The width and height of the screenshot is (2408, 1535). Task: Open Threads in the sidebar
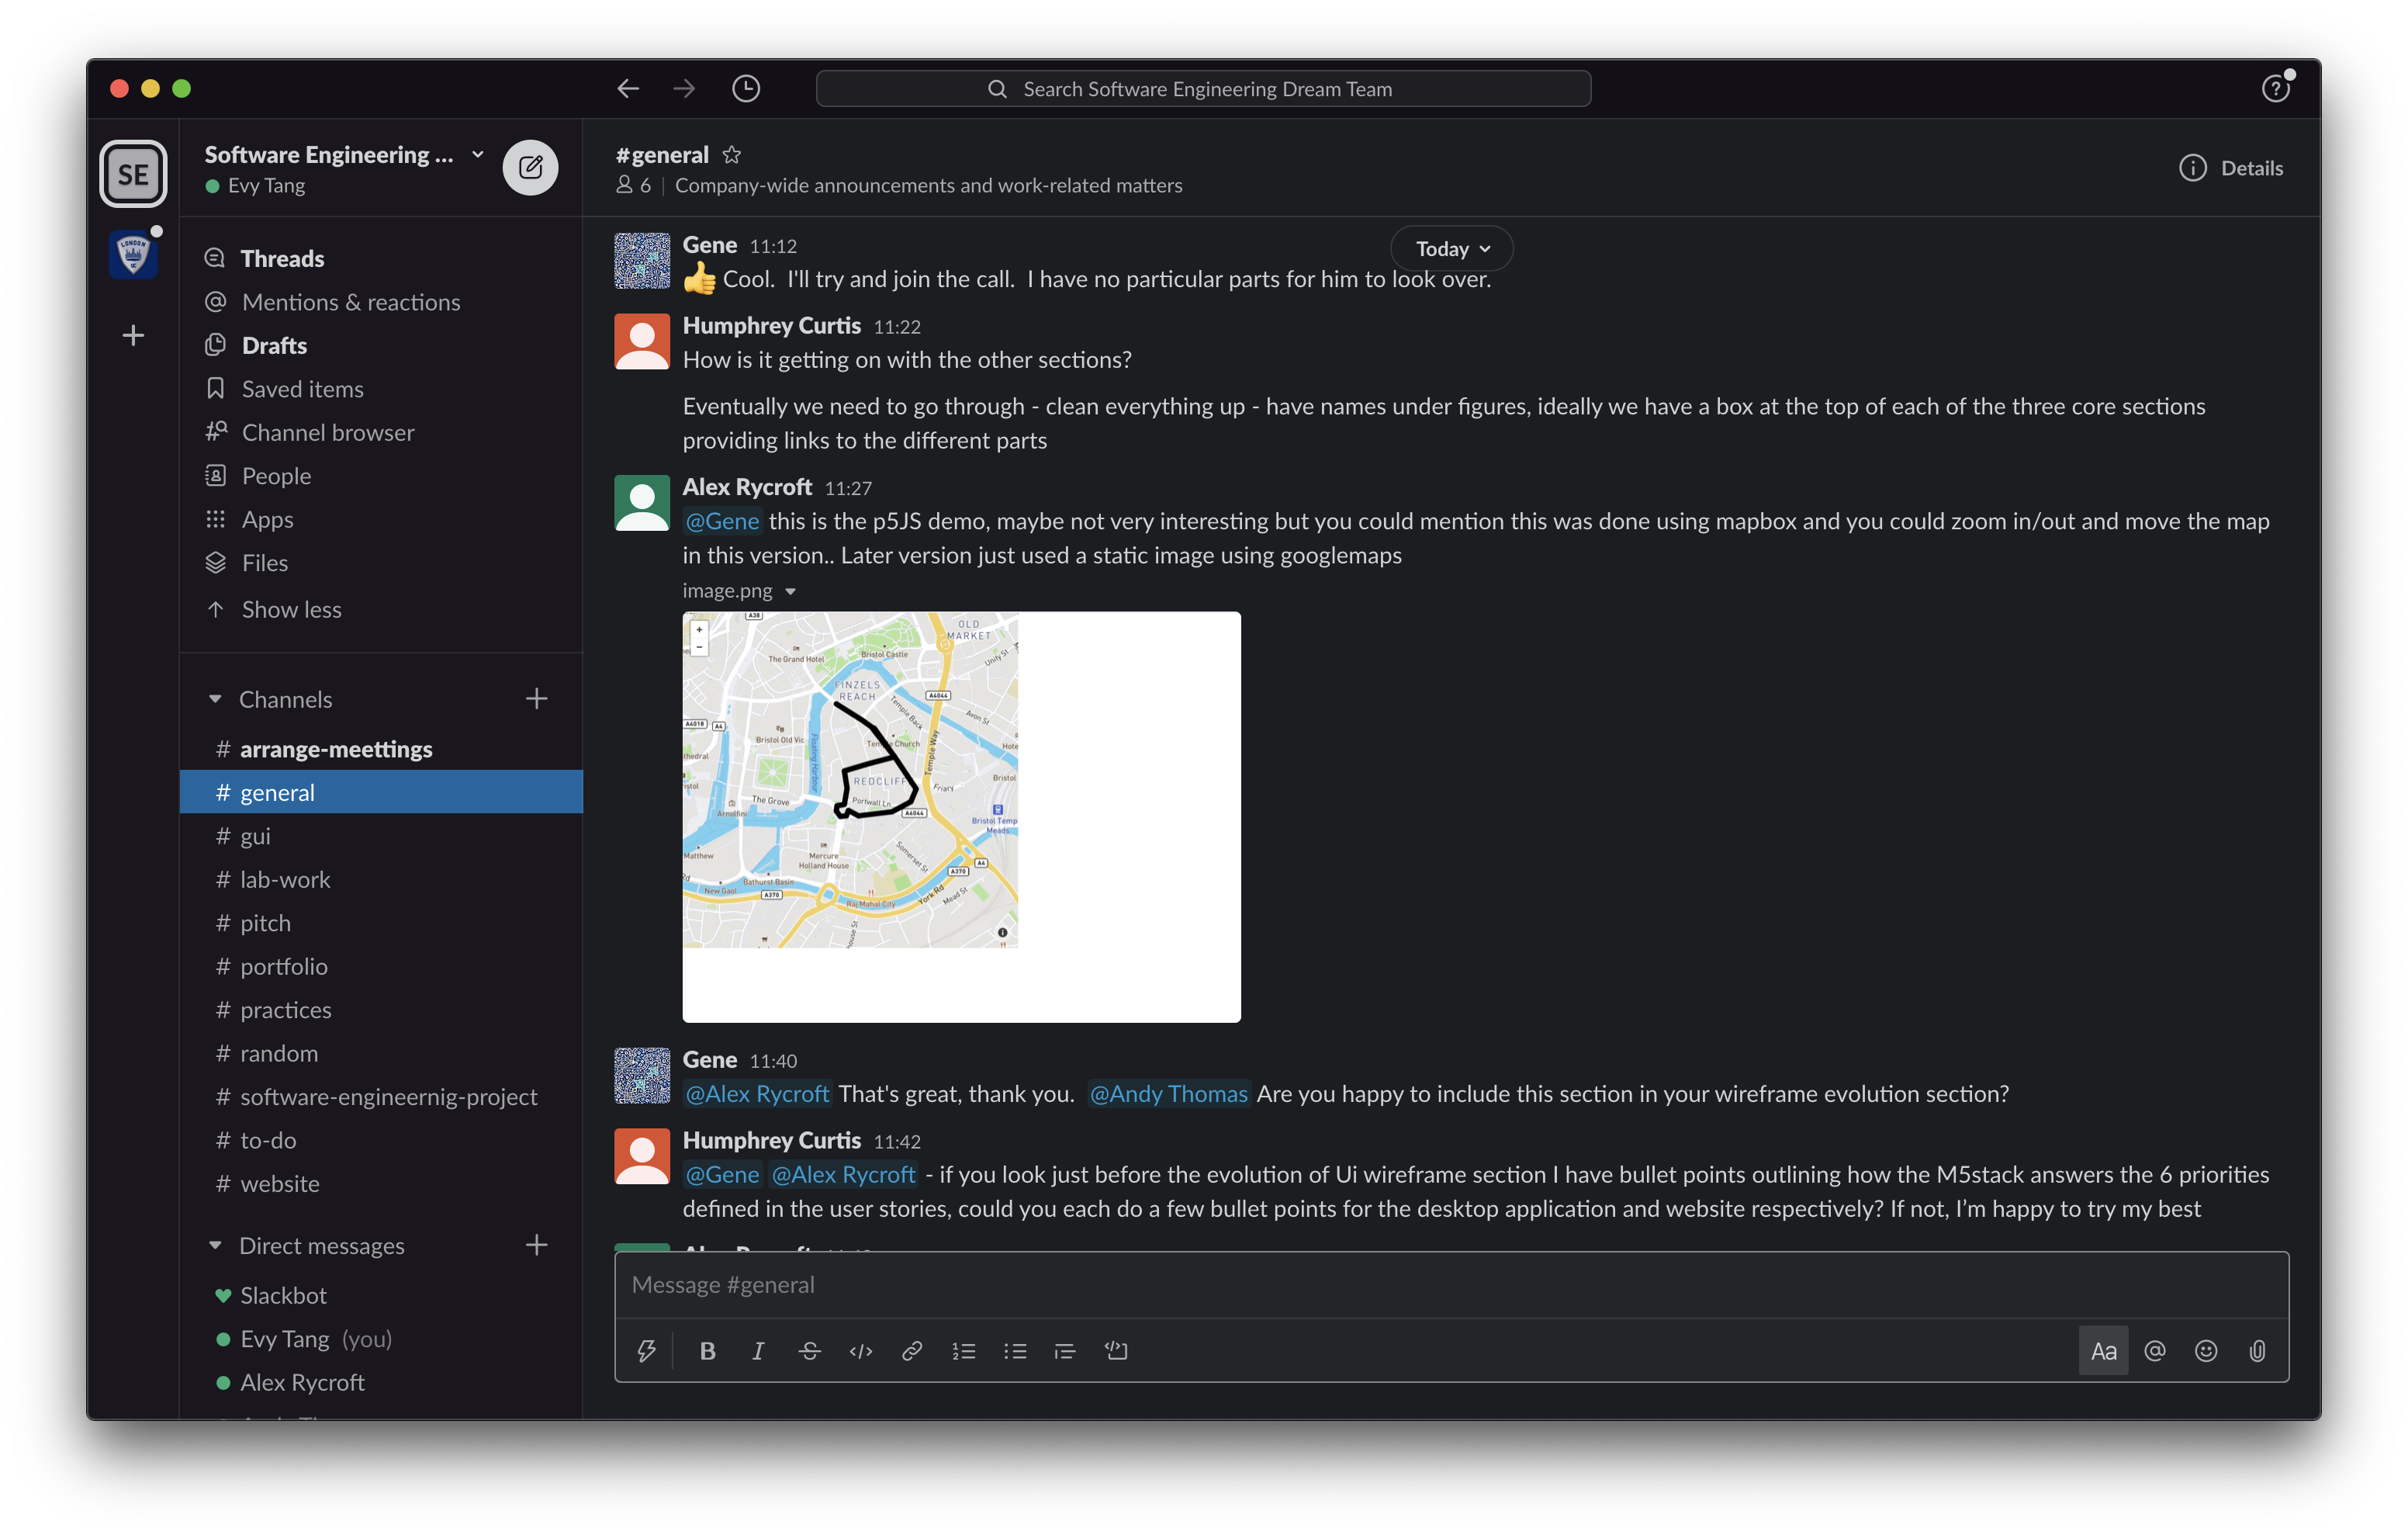282,258
